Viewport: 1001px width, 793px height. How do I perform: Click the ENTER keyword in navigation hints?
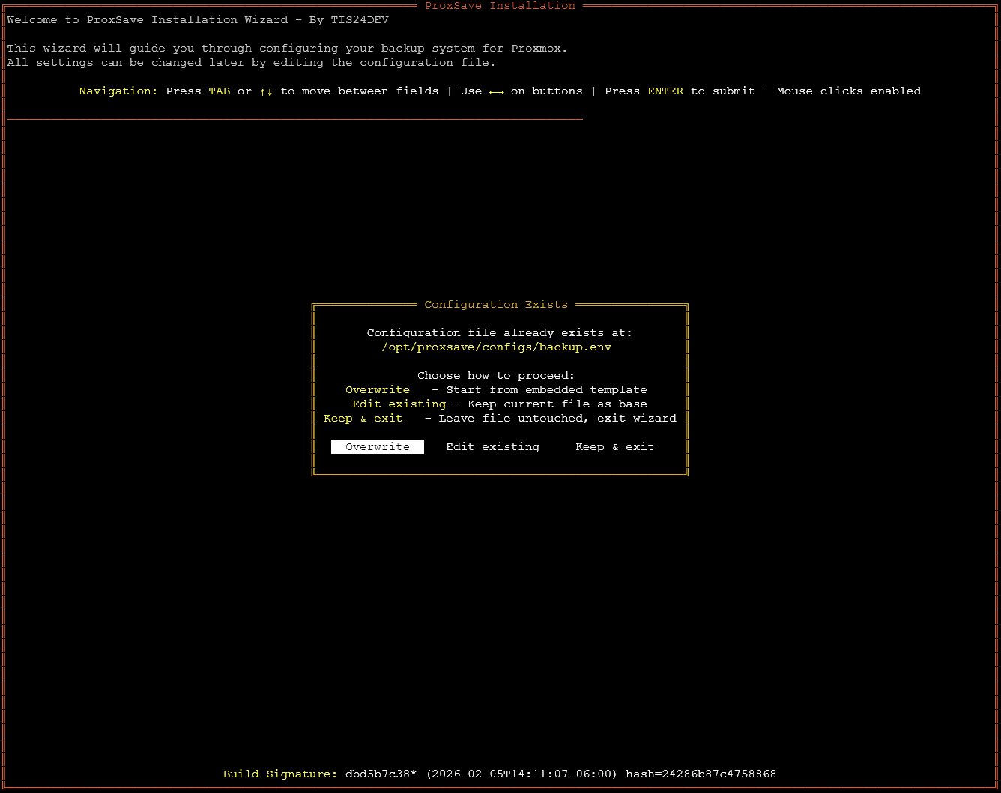click(665, 91)
